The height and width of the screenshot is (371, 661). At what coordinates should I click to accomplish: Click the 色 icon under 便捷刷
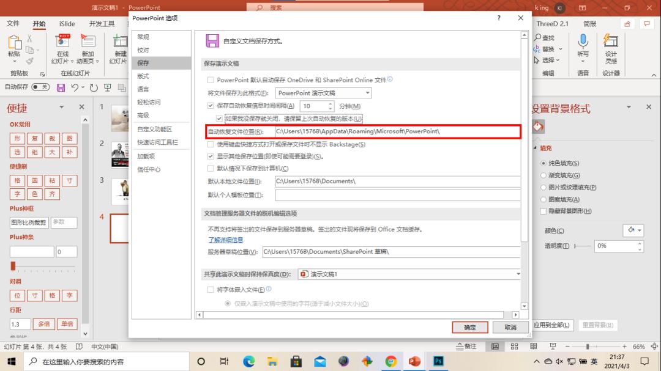click(34, 194)
